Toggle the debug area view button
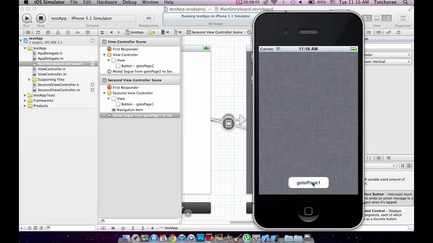 377,18
